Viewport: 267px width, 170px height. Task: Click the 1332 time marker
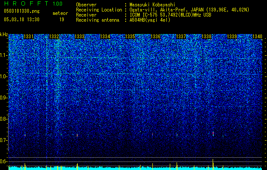pos(54,37)
